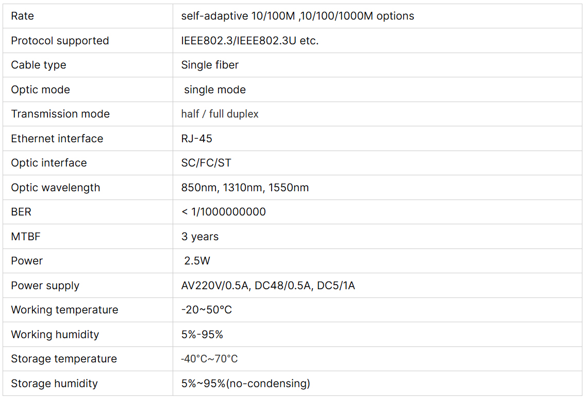
Task: Select the 850nm, 1310nm, 1550nm wavelength text
Action: [245, 188]
